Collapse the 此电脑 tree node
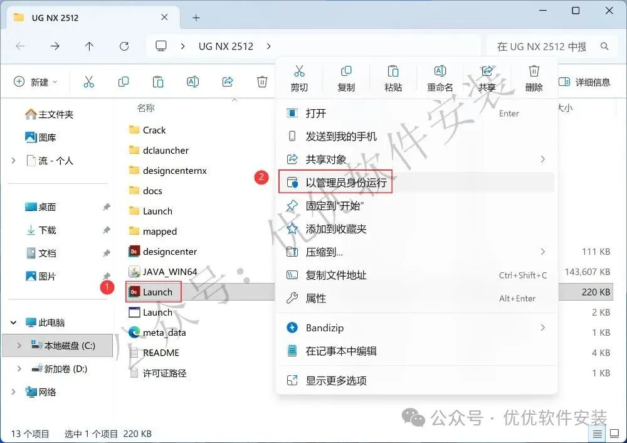 [x=14, y=322]
